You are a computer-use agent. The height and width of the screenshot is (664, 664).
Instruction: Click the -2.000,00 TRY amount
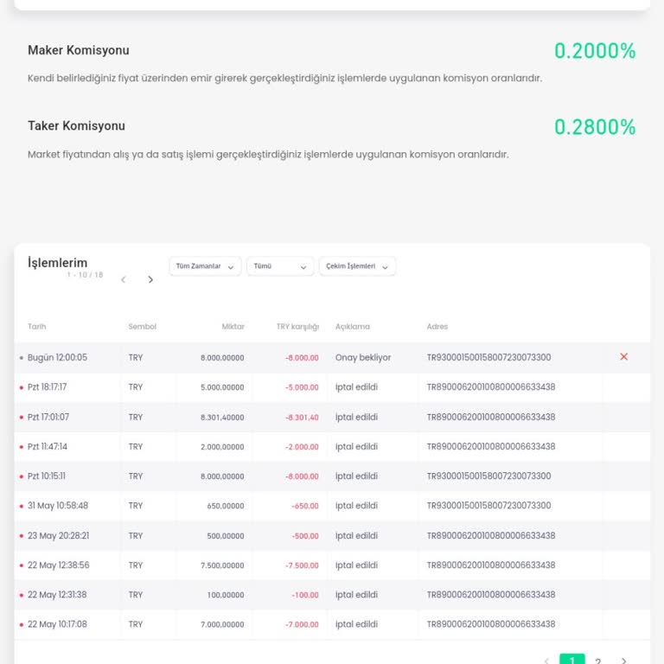[x=302, y=447]
